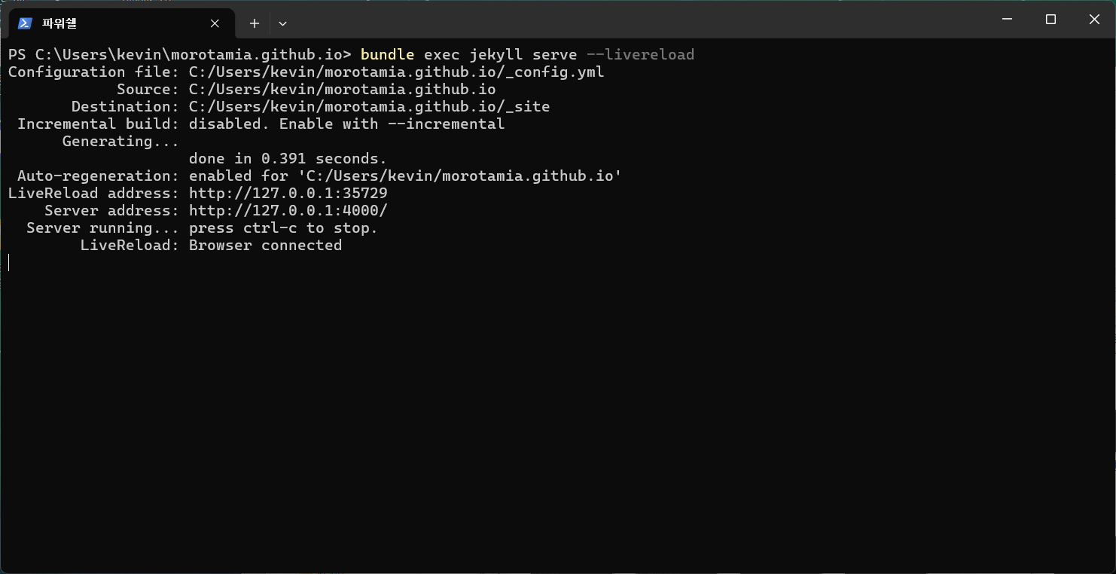Viewport: 1116px width, 574px height.
Task: Click the Destination _site folder path
Action: [x=369, y=107]
